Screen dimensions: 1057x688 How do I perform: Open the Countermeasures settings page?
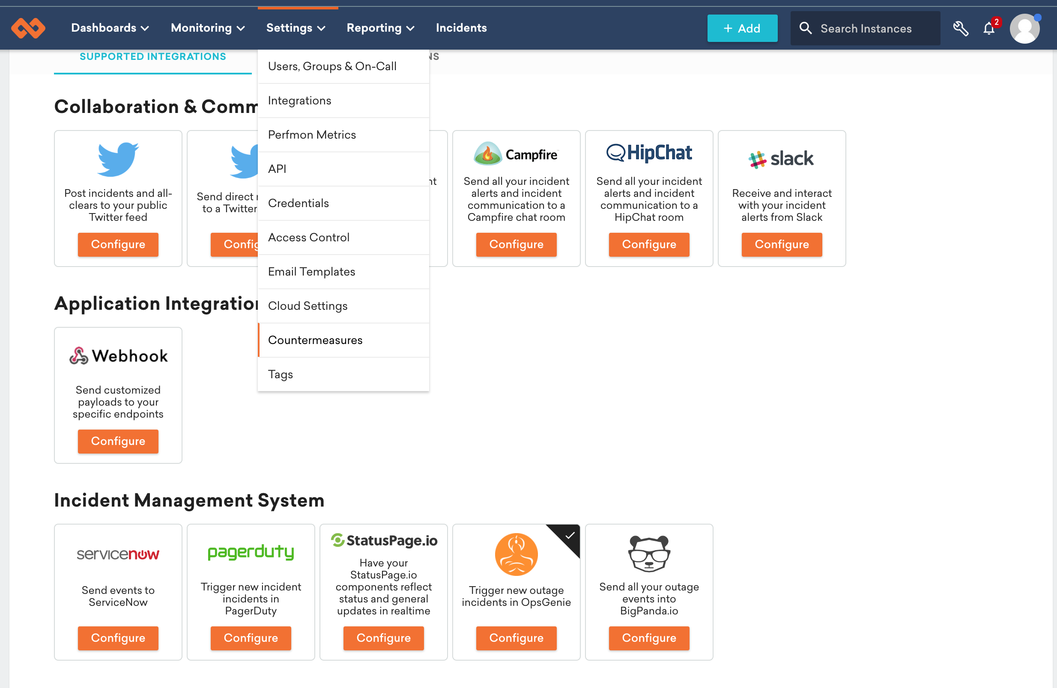coord(315,339)
